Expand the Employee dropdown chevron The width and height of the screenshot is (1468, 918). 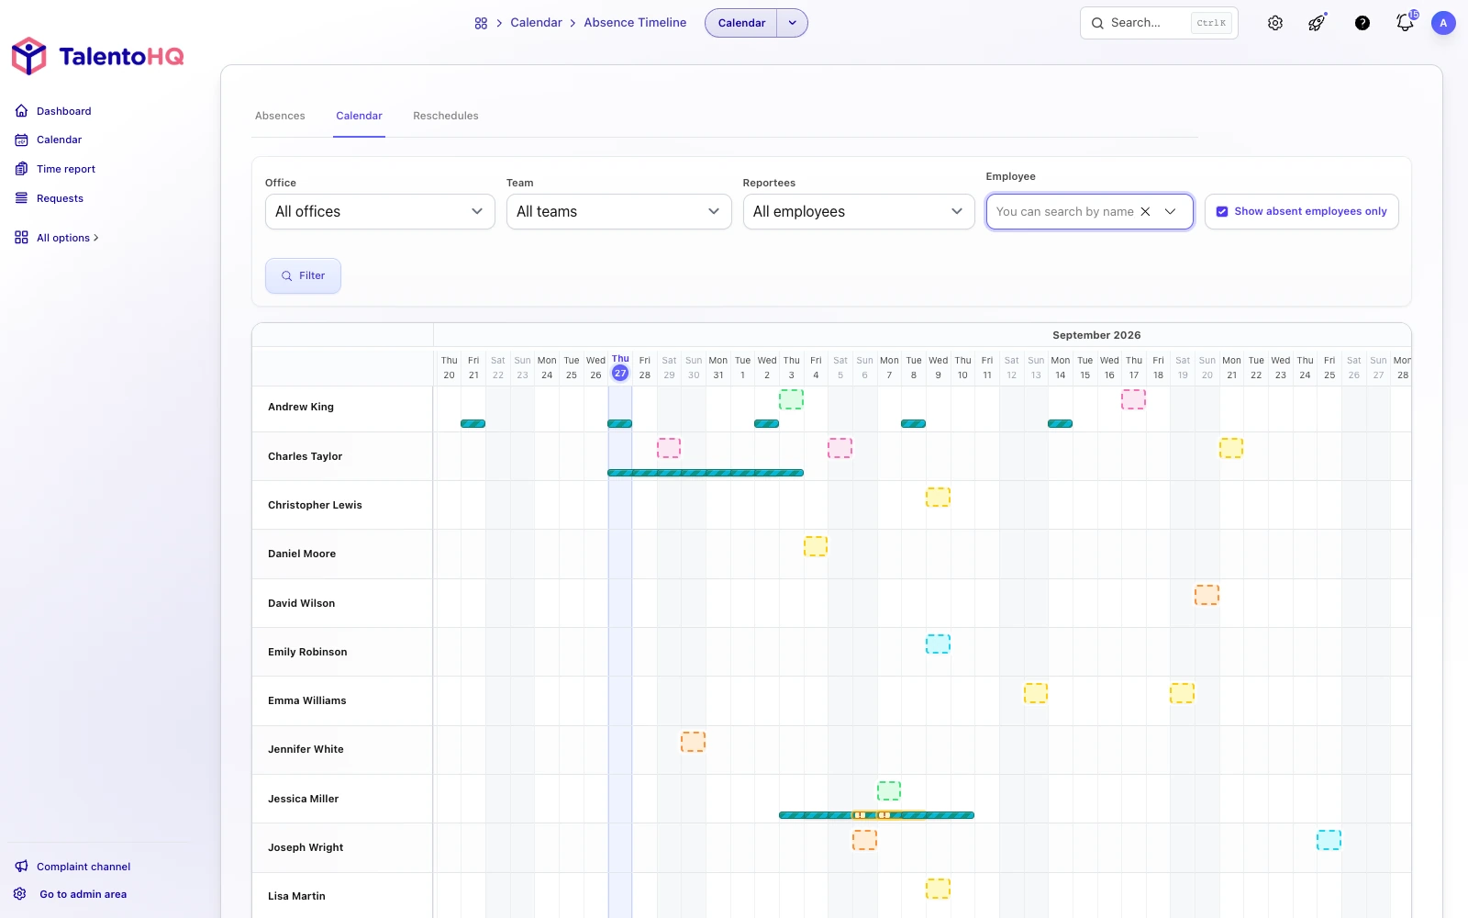coord(1171,211)
